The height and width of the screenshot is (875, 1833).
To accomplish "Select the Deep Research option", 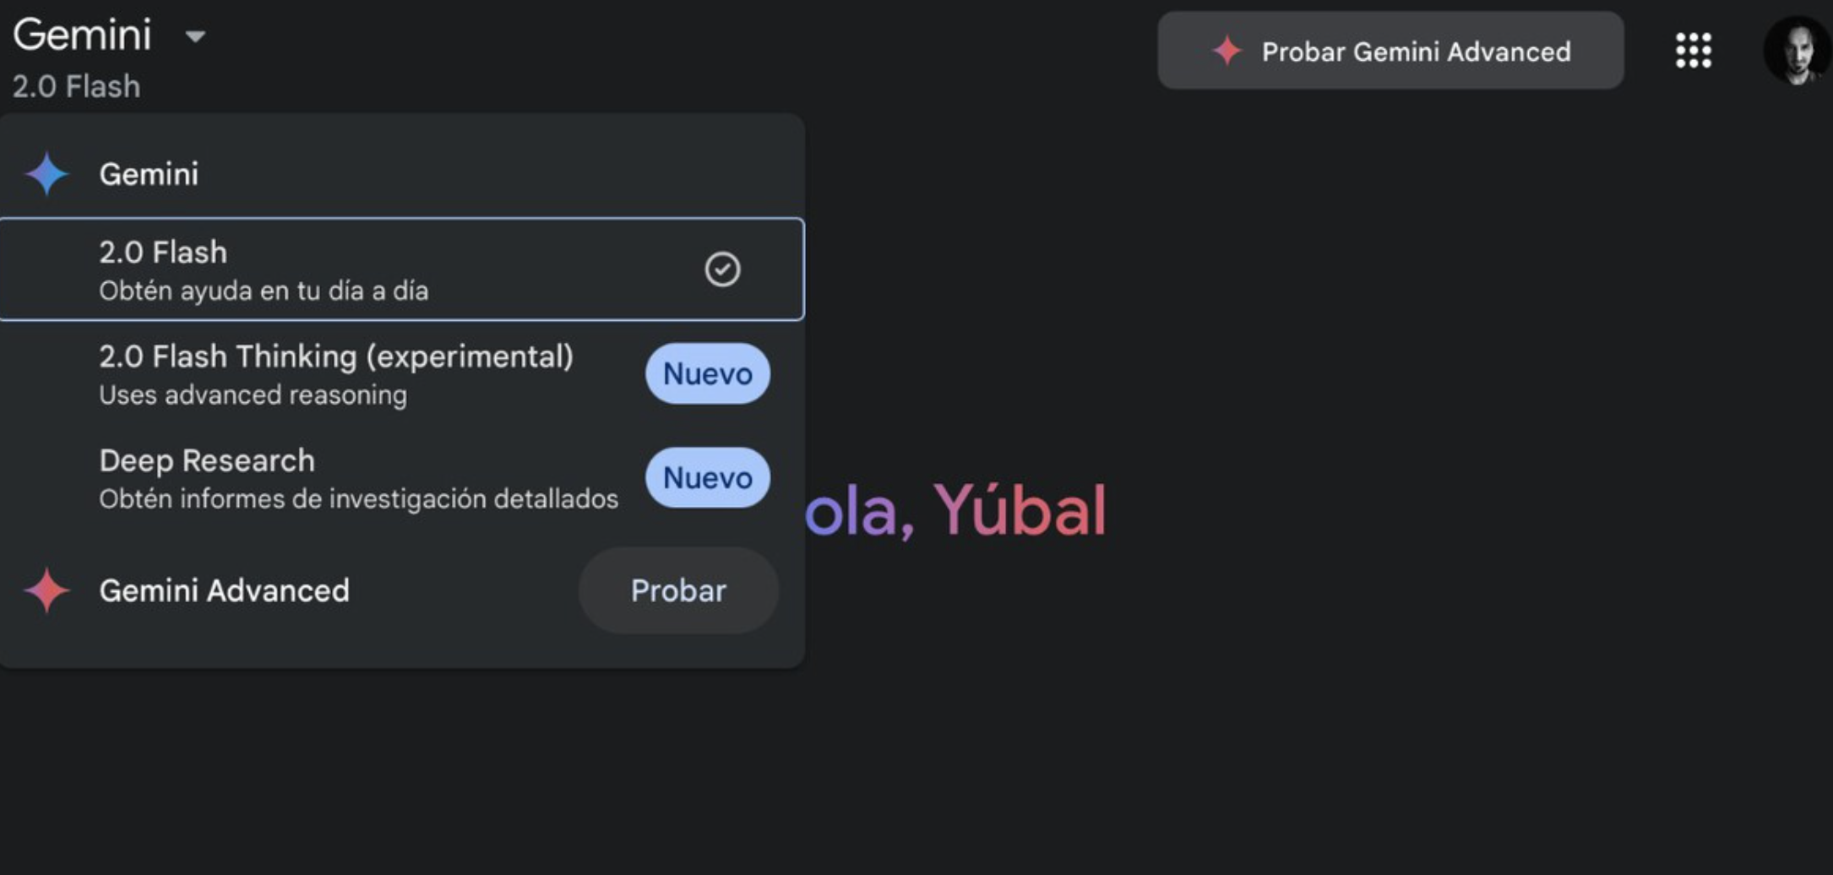I will click(x=401, y=478).
